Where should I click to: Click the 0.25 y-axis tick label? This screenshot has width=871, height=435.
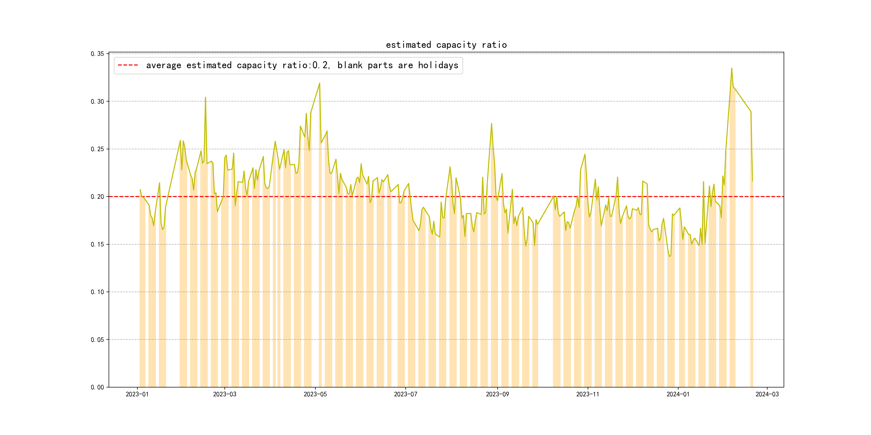97,149
